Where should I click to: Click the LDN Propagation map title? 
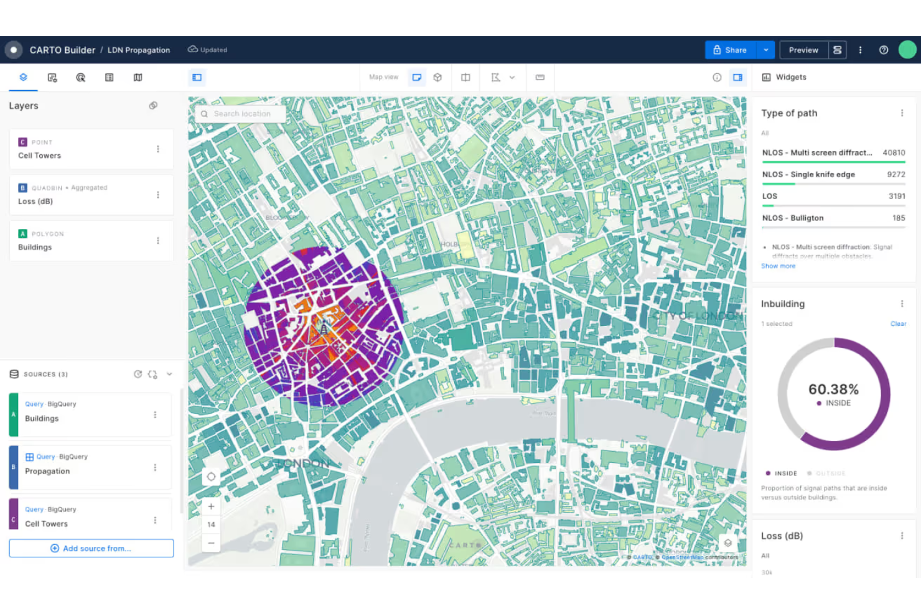[139, 50]
